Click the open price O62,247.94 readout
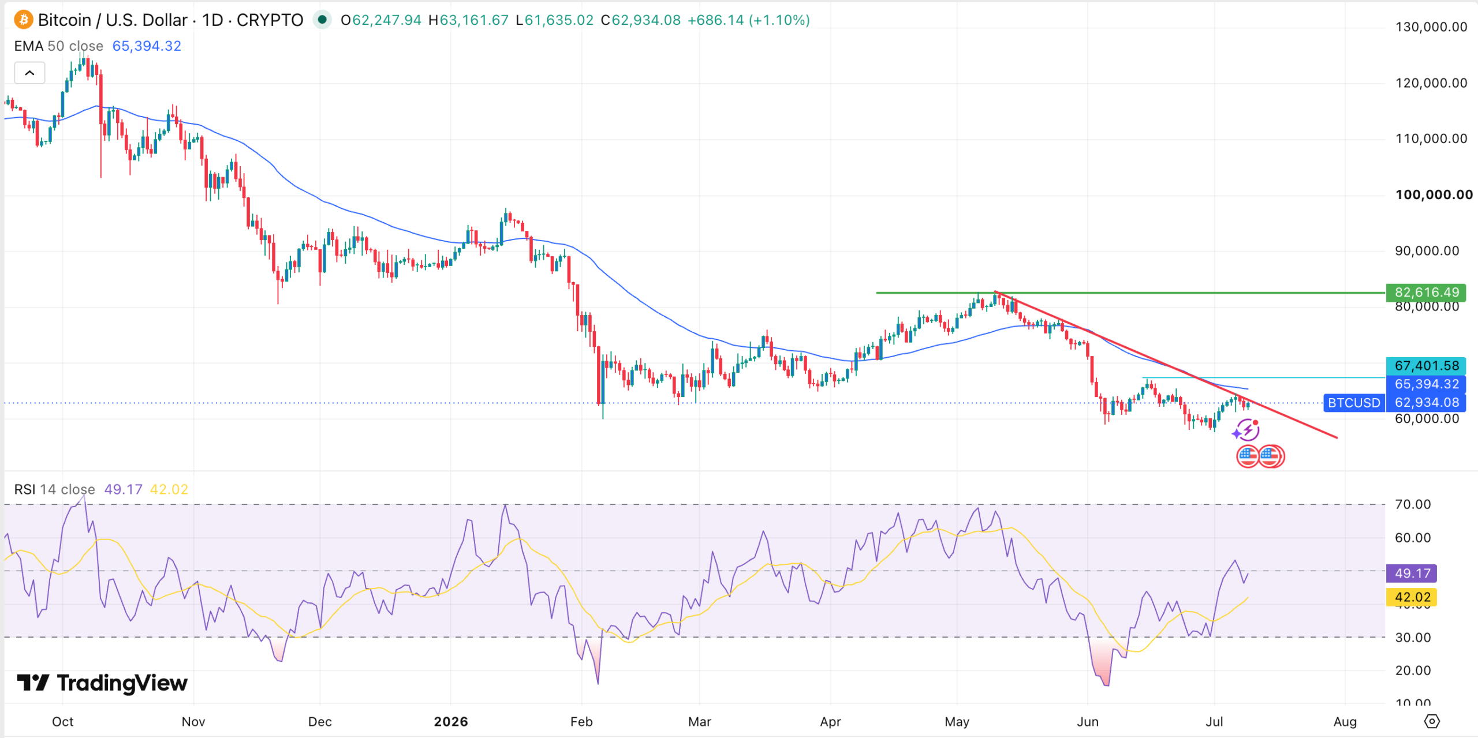This screenshot has width=1478, height=738. click(x=381, y=20)
